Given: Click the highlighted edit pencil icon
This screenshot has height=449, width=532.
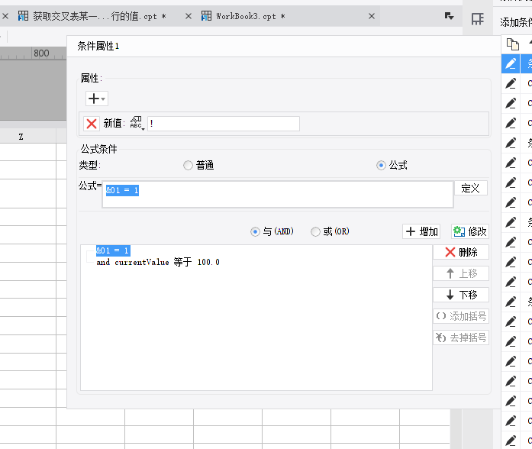Looking at the screenshot, I should [x=511, y=63].
